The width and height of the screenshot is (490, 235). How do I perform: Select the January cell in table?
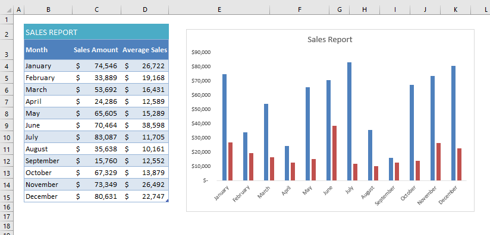[x=48, y=66]
